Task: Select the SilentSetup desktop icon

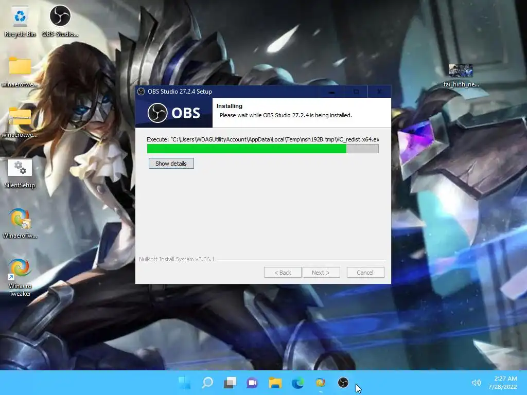Action: pyautogui.click(x=20, y=173)
